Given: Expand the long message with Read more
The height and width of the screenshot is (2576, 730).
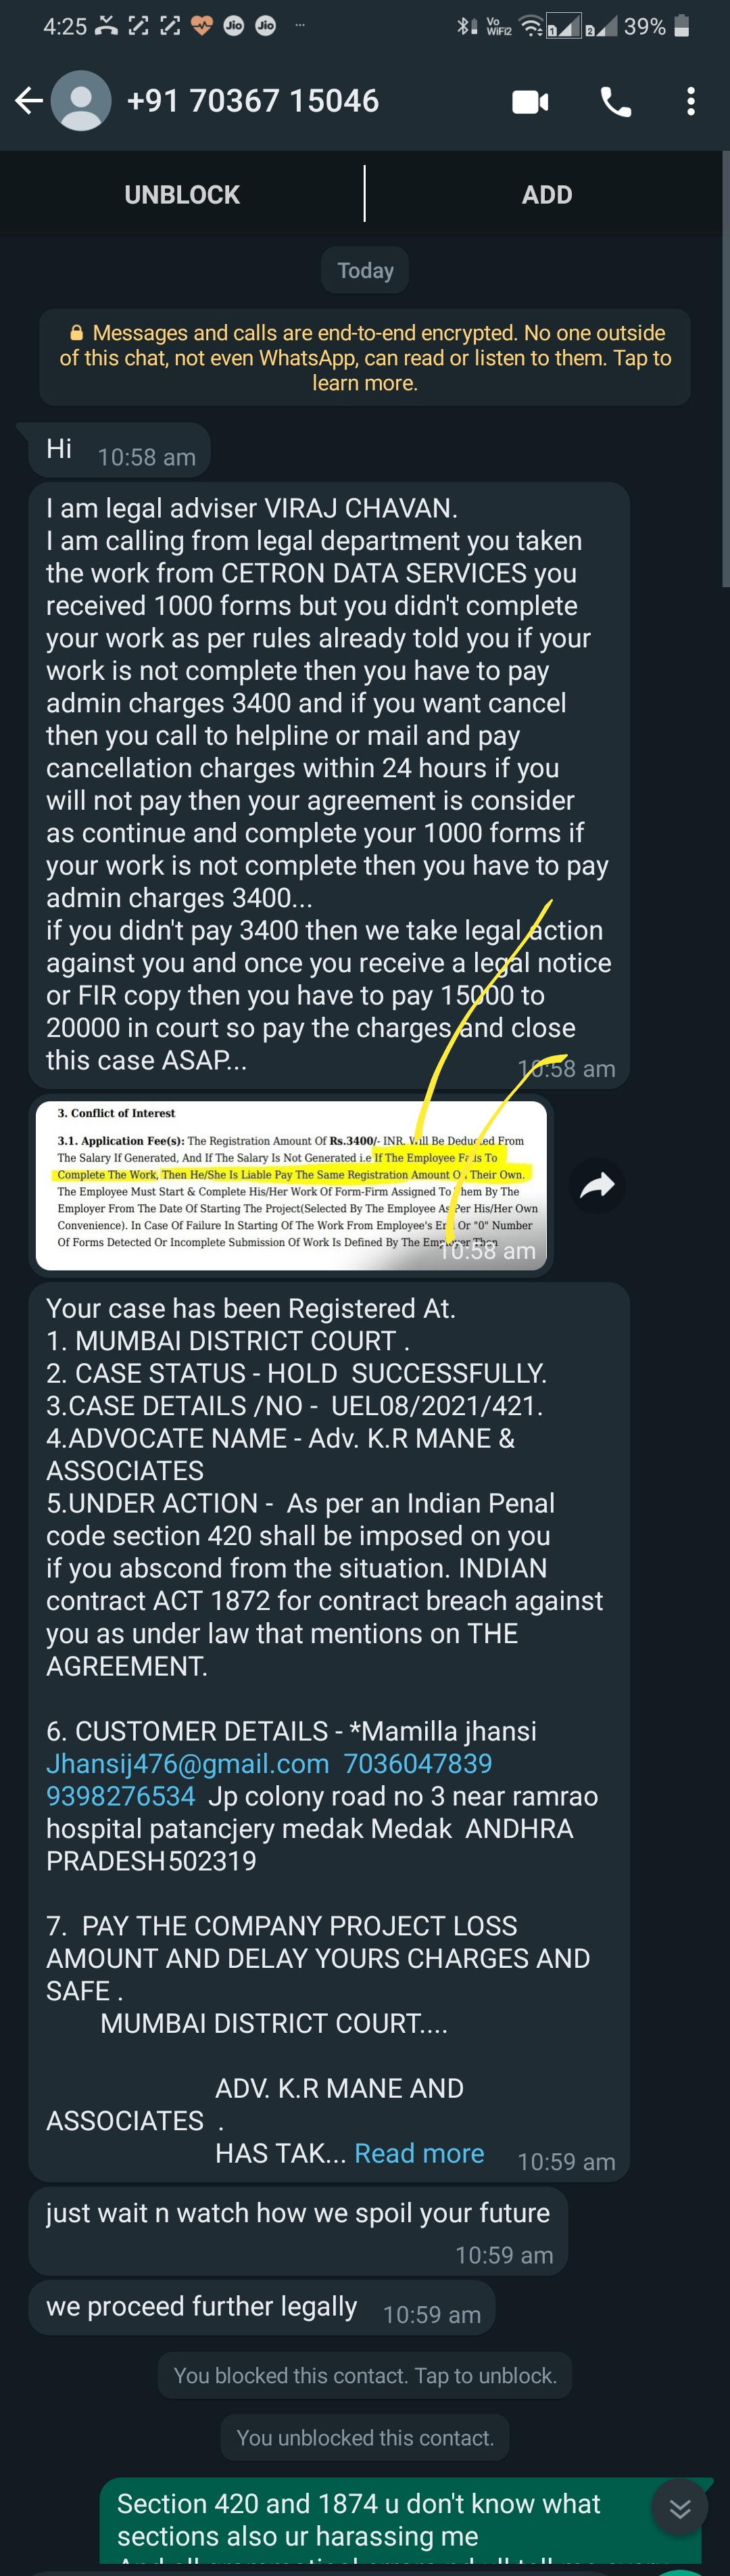Looking at the screenshot, I should point(418,2153).
